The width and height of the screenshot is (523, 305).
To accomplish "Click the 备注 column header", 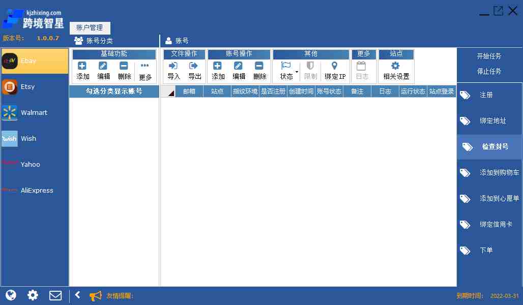I will (x=357, y=91).
